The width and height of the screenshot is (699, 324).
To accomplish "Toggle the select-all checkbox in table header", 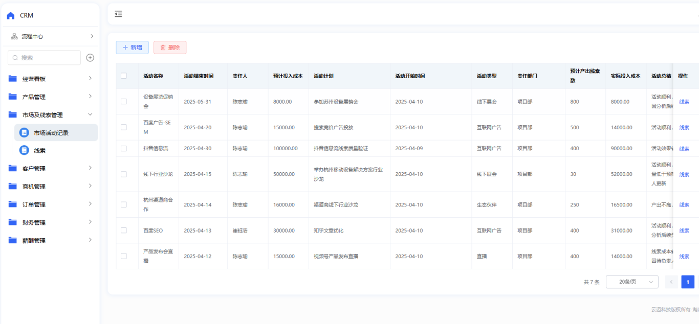I will click(x=123, y=76).
